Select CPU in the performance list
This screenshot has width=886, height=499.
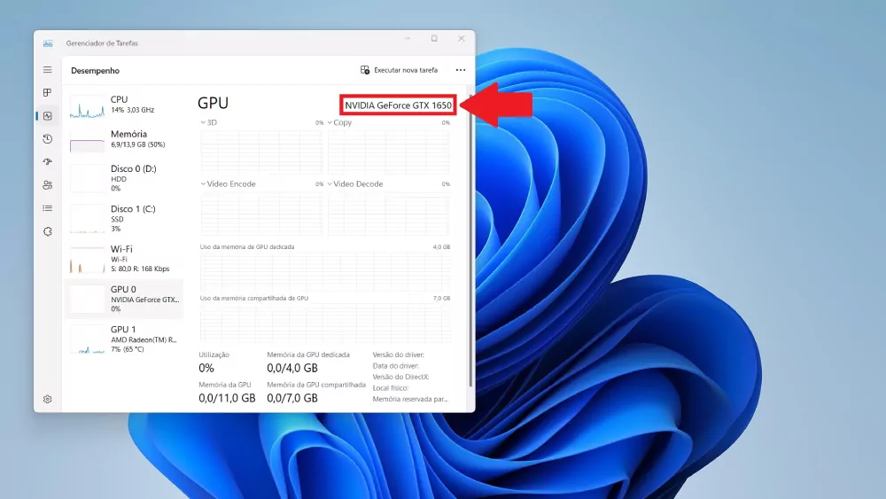(124, 105)
